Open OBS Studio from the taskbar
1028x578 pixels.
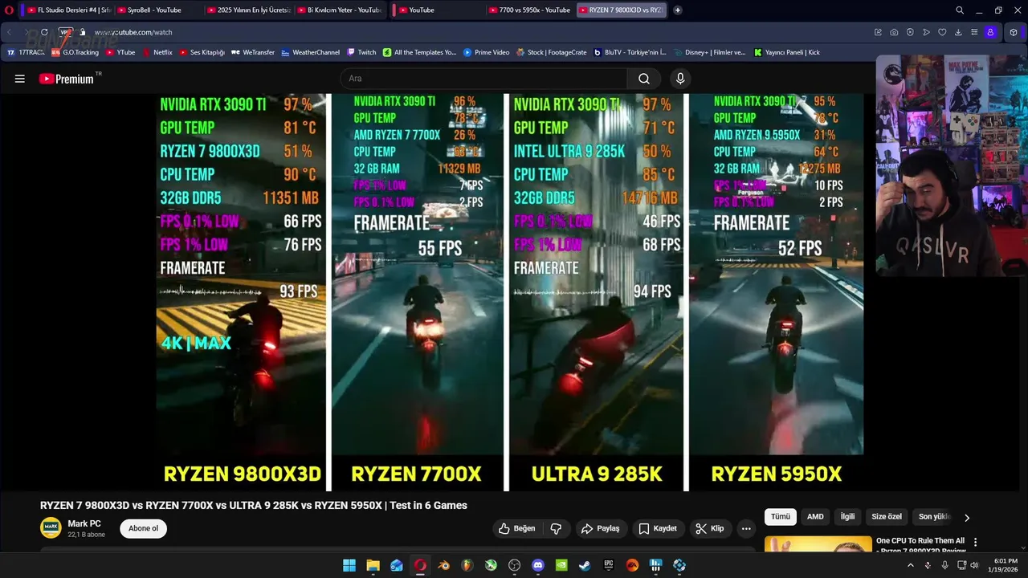[514, 565]
